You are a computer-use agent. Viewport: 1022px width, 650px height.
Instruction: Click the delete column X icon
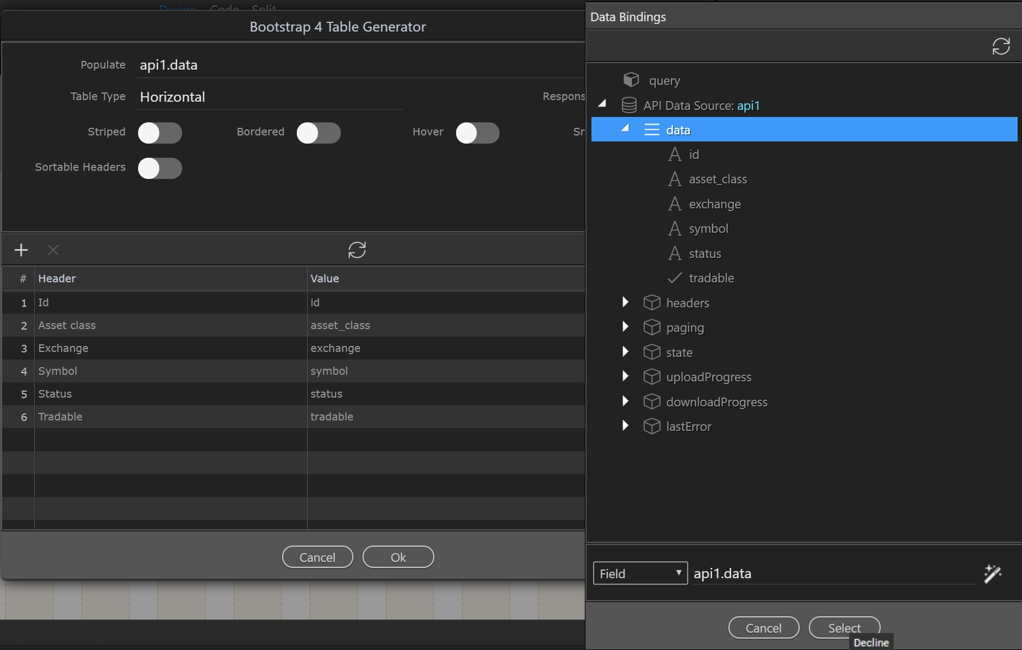[53, 250]
